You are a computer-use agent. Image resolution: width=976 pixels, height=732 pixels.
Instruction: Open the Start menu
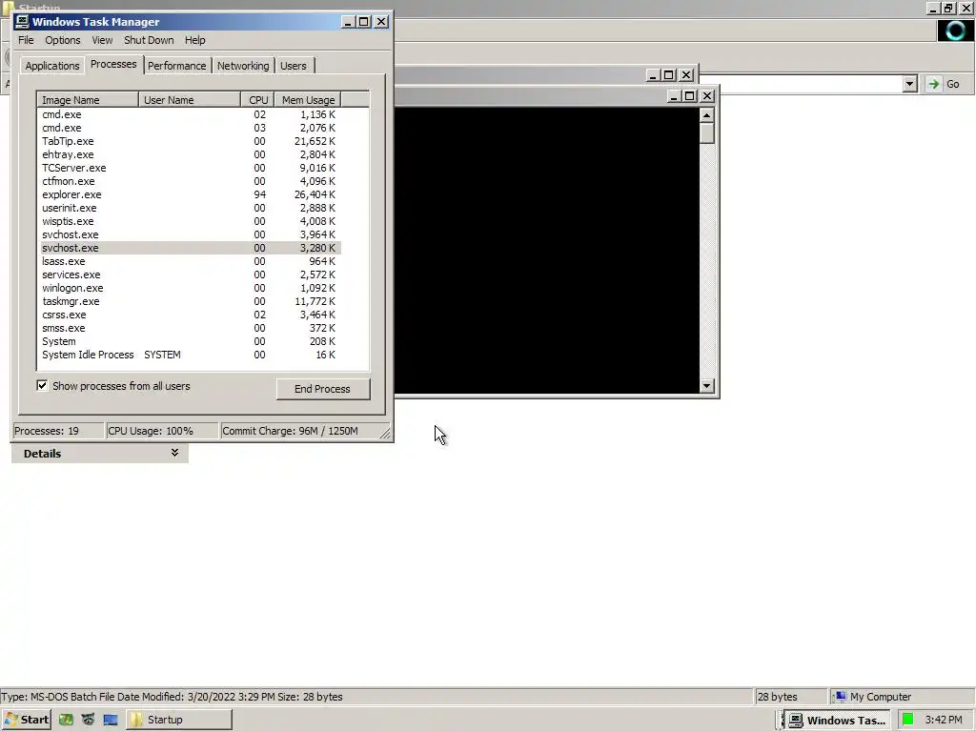coord(26,720)
